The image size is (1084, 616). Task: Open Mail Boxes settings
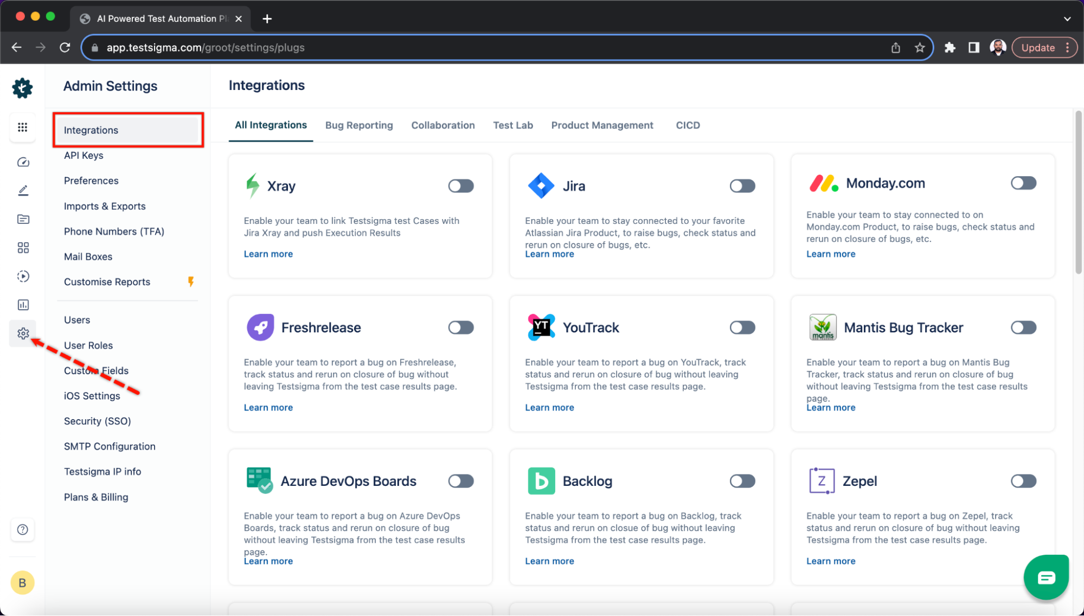click(88, 256)
